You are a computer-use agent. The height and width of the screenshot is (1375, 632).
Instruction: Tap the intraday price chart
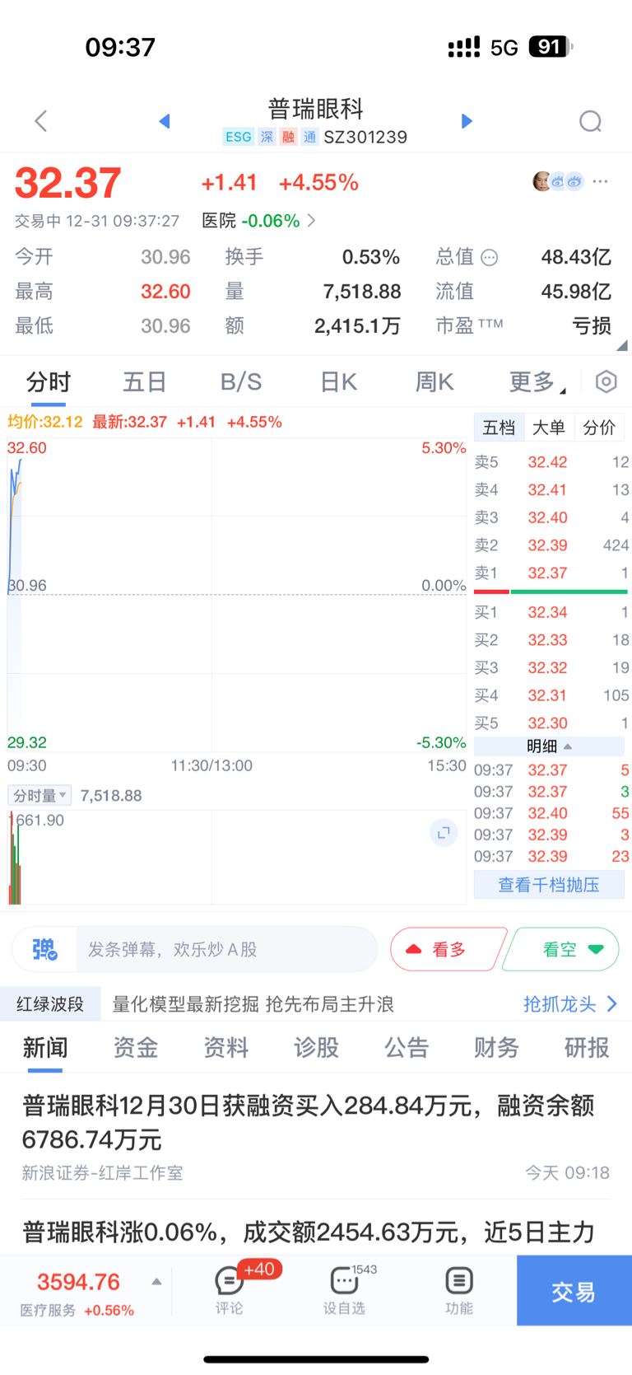[x=237, y=595]
